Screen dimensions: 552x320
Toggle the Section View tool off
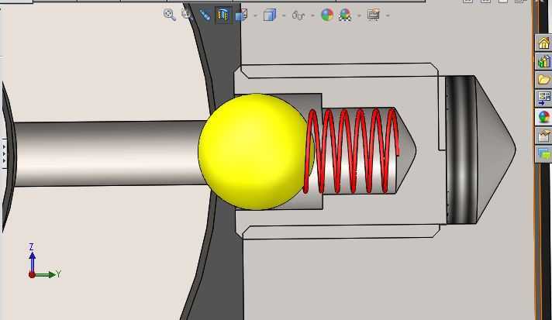pos(223,15)
